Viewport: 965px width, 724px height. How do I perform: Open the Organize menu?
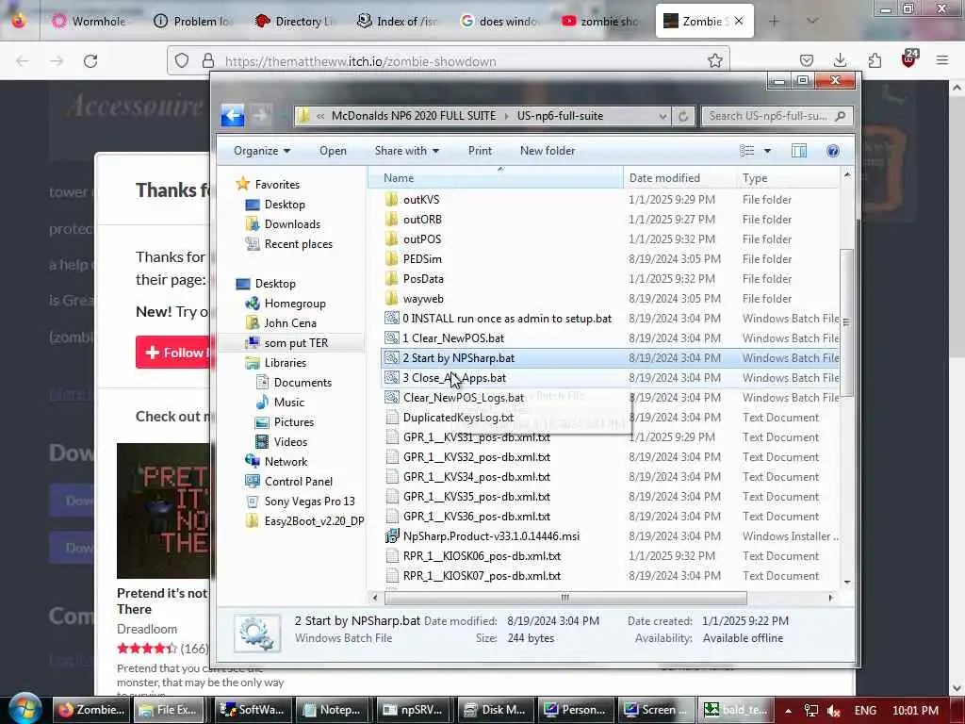coord(262,151)
